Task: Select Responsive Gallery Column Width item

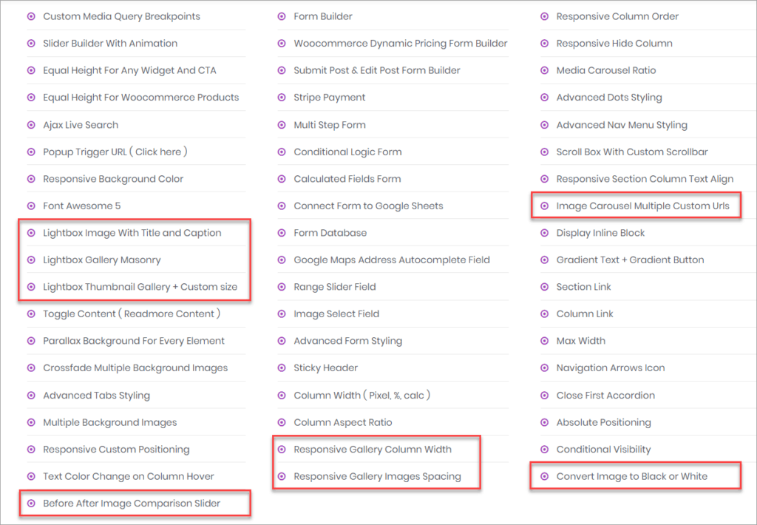Action: pyautogui.click(x=372, y=450)
